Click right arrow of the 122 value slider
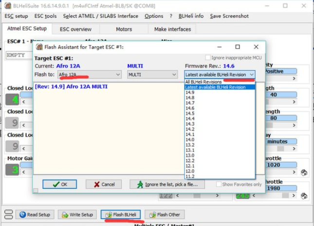Viewport: 314px width, 226px height. click(217, 195)
